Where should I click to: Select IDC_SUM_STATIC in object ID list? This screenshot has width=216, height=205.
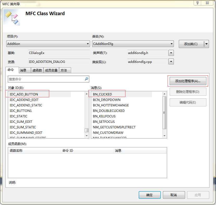click(x=23, y=127)
